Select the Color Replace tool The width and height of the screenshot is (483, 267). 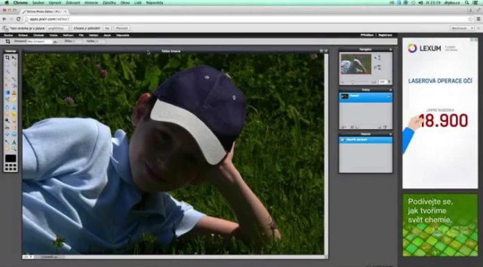pyautogui.click(x=7, y=99)
